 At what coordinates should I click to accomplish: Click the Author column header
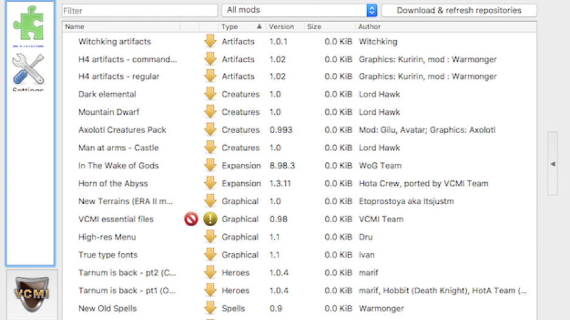coord(444,27)
